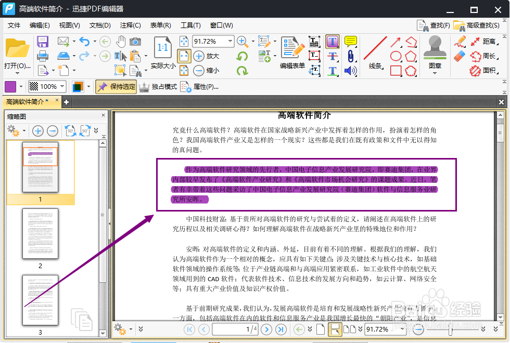Toggle 保持选定 keep selected mode

pyautogui.click(x=116, y=87)
